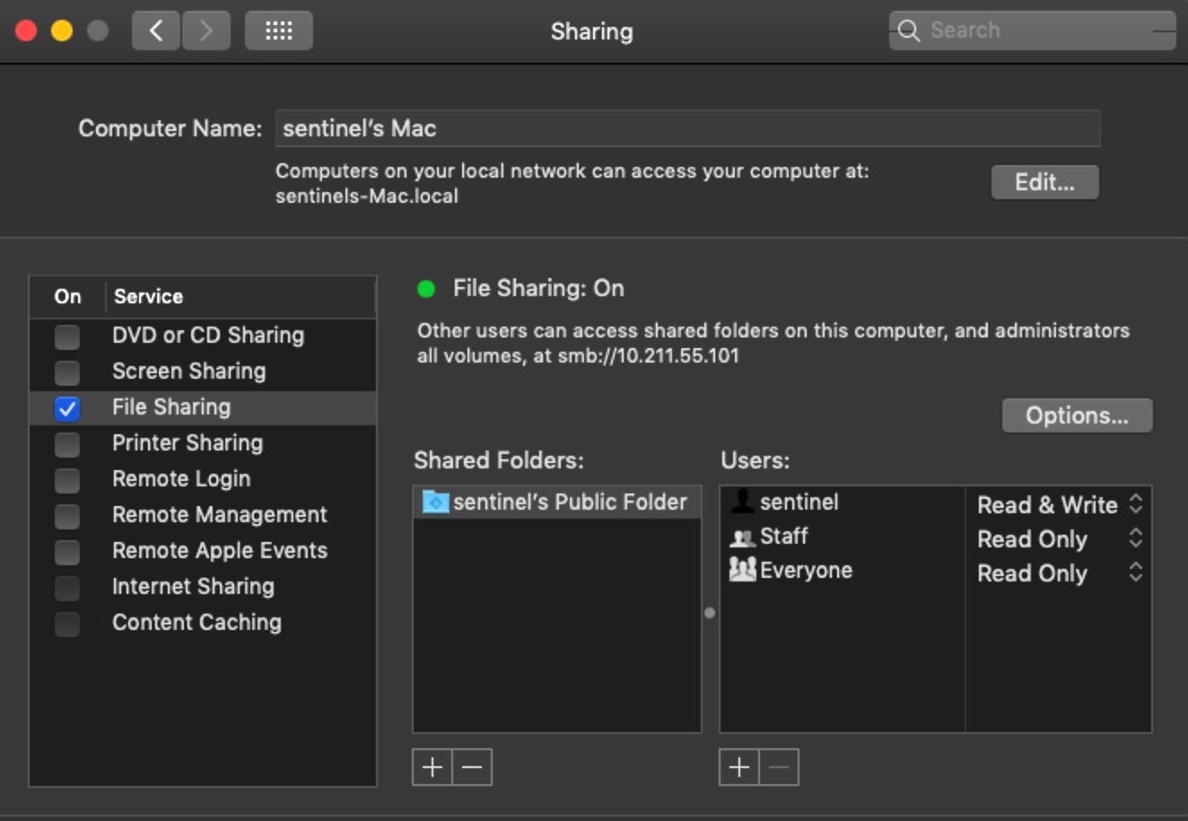Enable Remote Login checkbox
This screenshot has width=1188, height=821.
point(67,480)
